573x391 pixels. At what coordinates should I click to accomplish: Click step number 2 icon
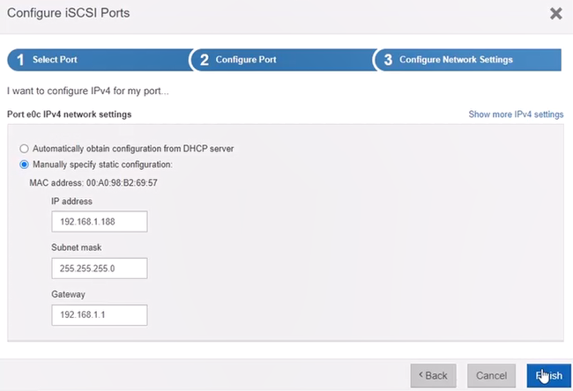[205, 60]
